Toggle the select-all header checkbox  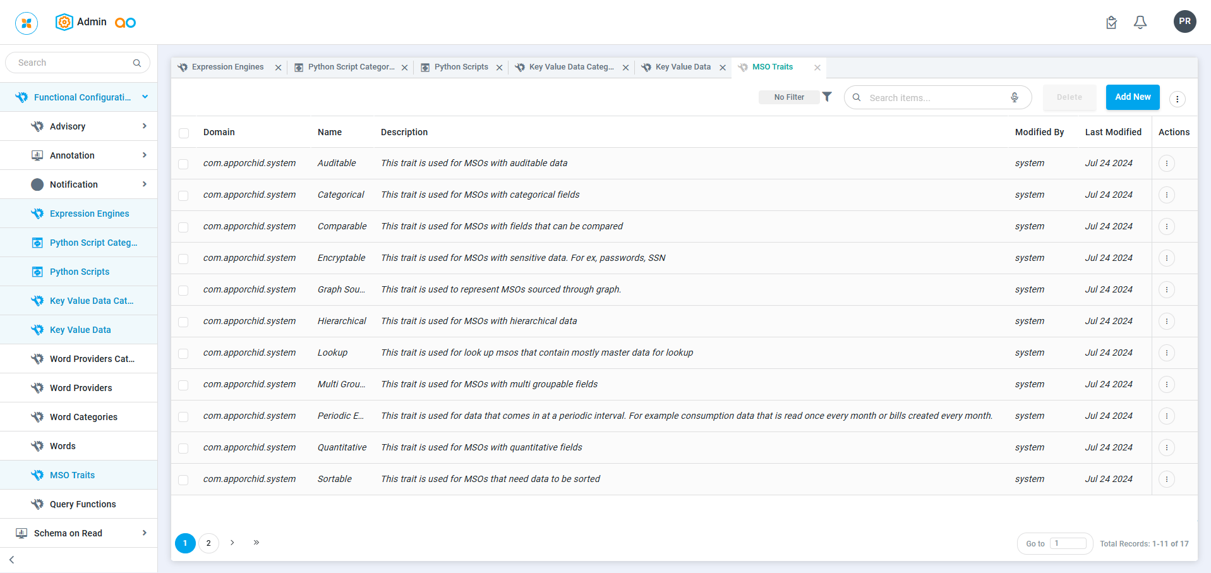[x=184, y=133]
